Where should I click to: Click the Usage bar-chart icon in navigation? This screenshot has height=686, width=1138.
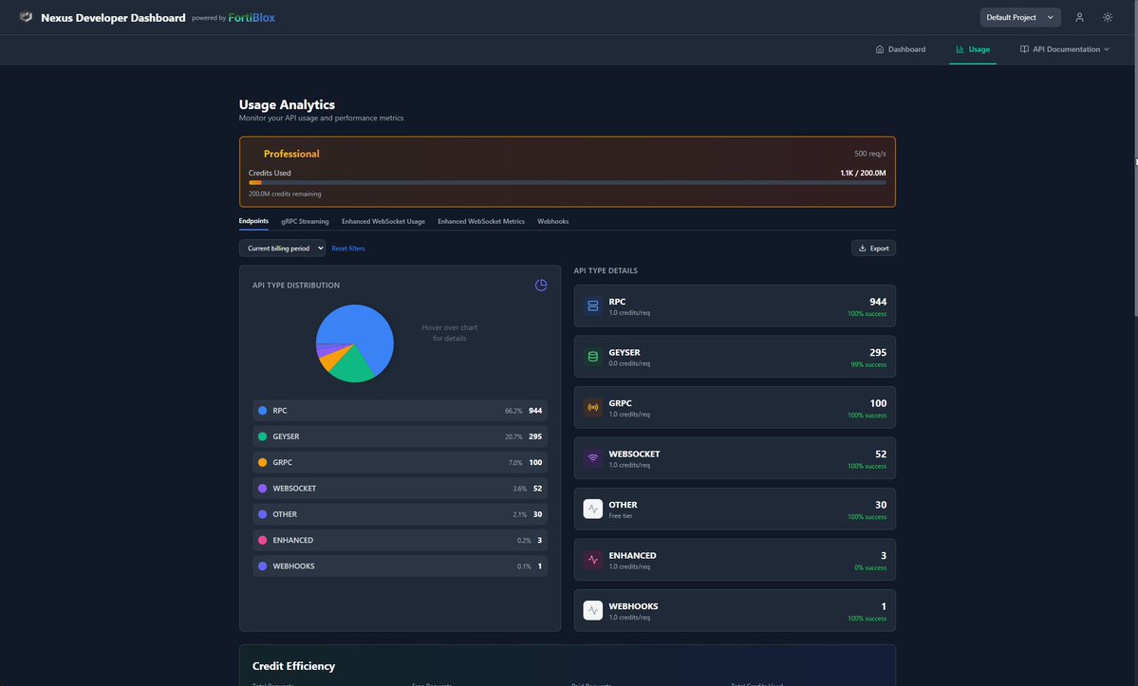click(958, 47)
